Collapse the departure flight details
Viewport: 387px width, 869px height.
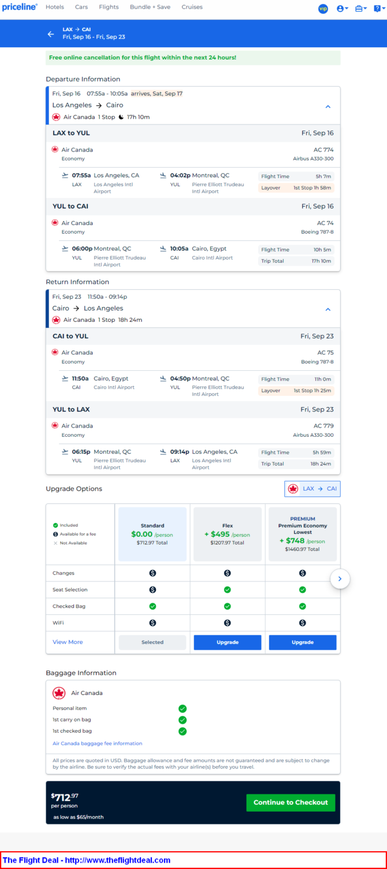(x=328, y=106)
